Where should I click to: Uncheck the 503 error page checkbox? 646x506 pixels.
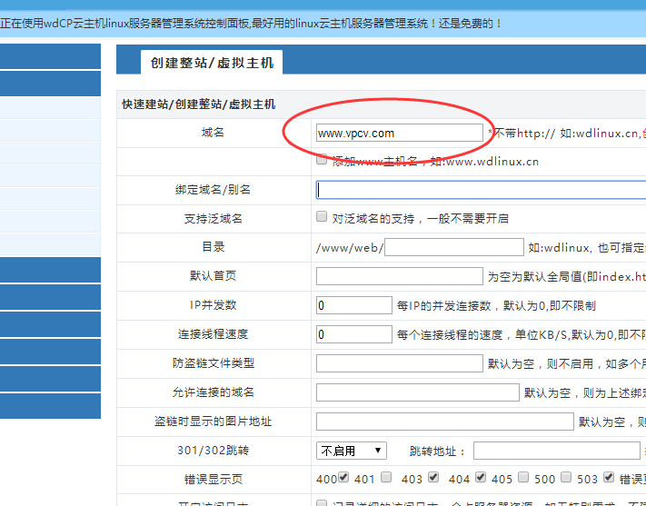point(608,478)
